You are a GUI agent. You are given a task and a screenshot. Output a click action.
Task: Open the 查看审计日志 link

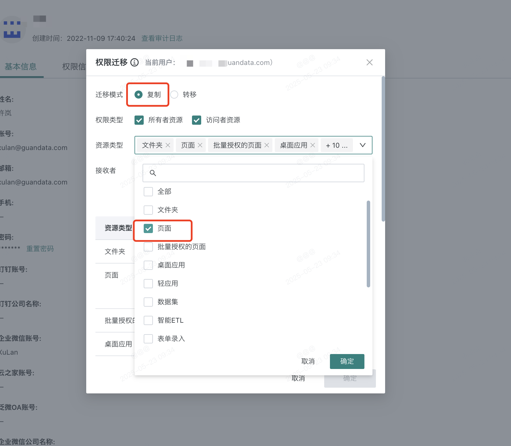(162, 38)
